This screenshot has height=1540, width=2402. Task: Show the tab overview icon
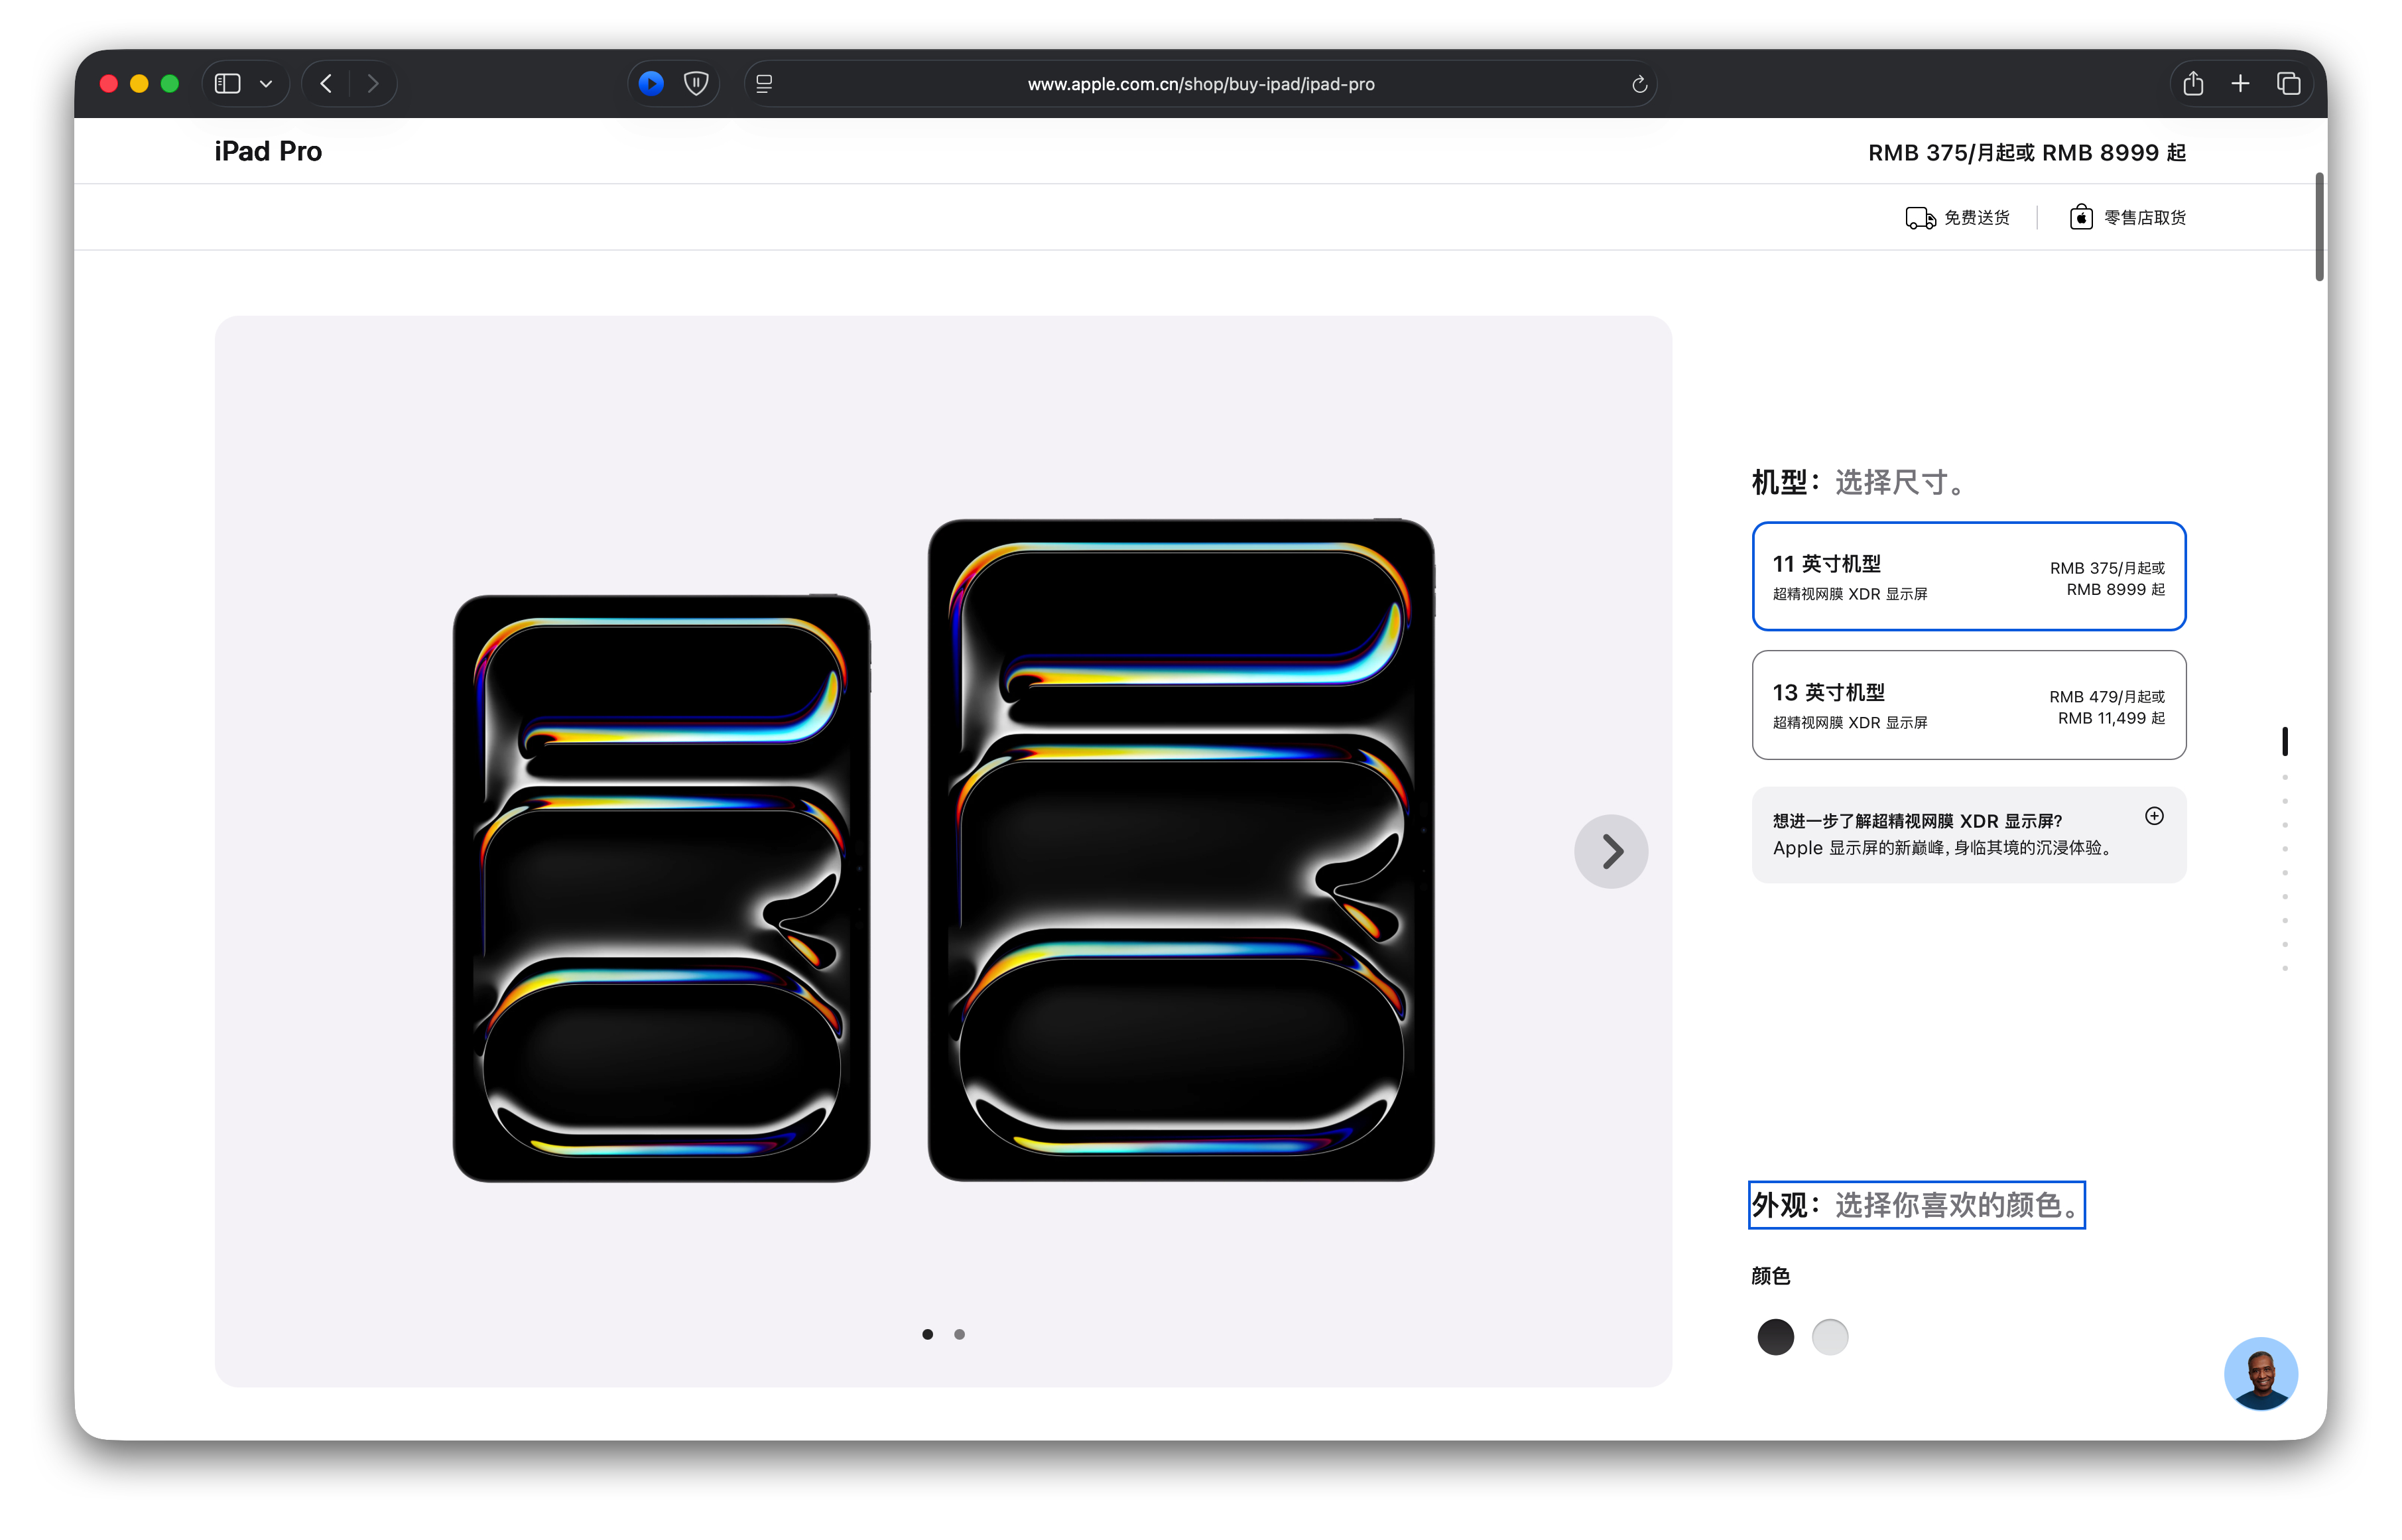[2288, 84]
